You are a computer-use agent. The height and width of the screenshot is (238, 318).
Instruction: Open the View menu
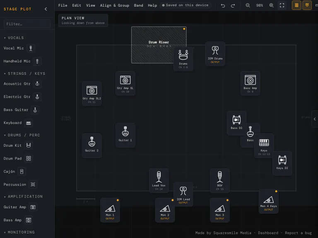[91, 5]
